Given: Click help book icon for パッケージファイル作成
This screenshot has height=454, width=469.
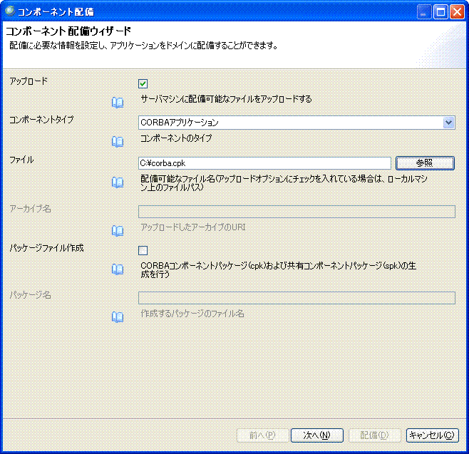Looking at the screenshot, I should click(x=118, y=269).
